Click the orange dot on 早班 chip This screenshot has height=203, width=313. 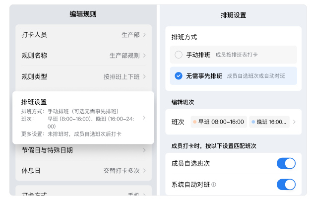(194, 122)
